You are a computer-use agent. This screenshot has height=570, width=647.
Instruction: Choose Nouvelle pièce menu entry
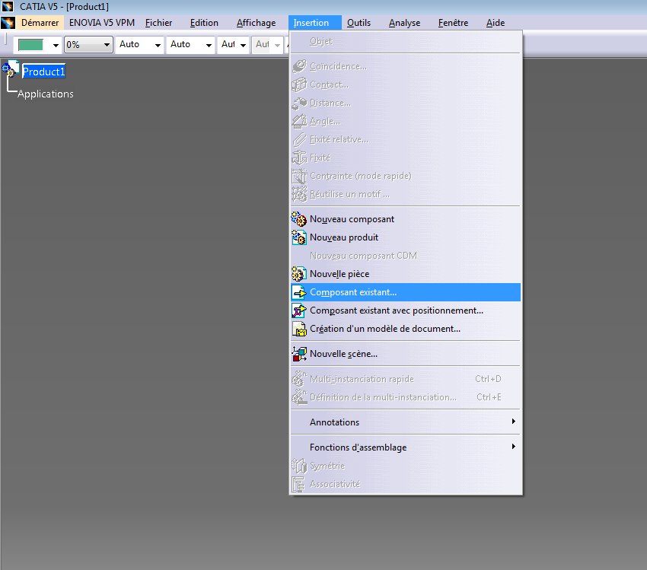[x=406, y=274]
